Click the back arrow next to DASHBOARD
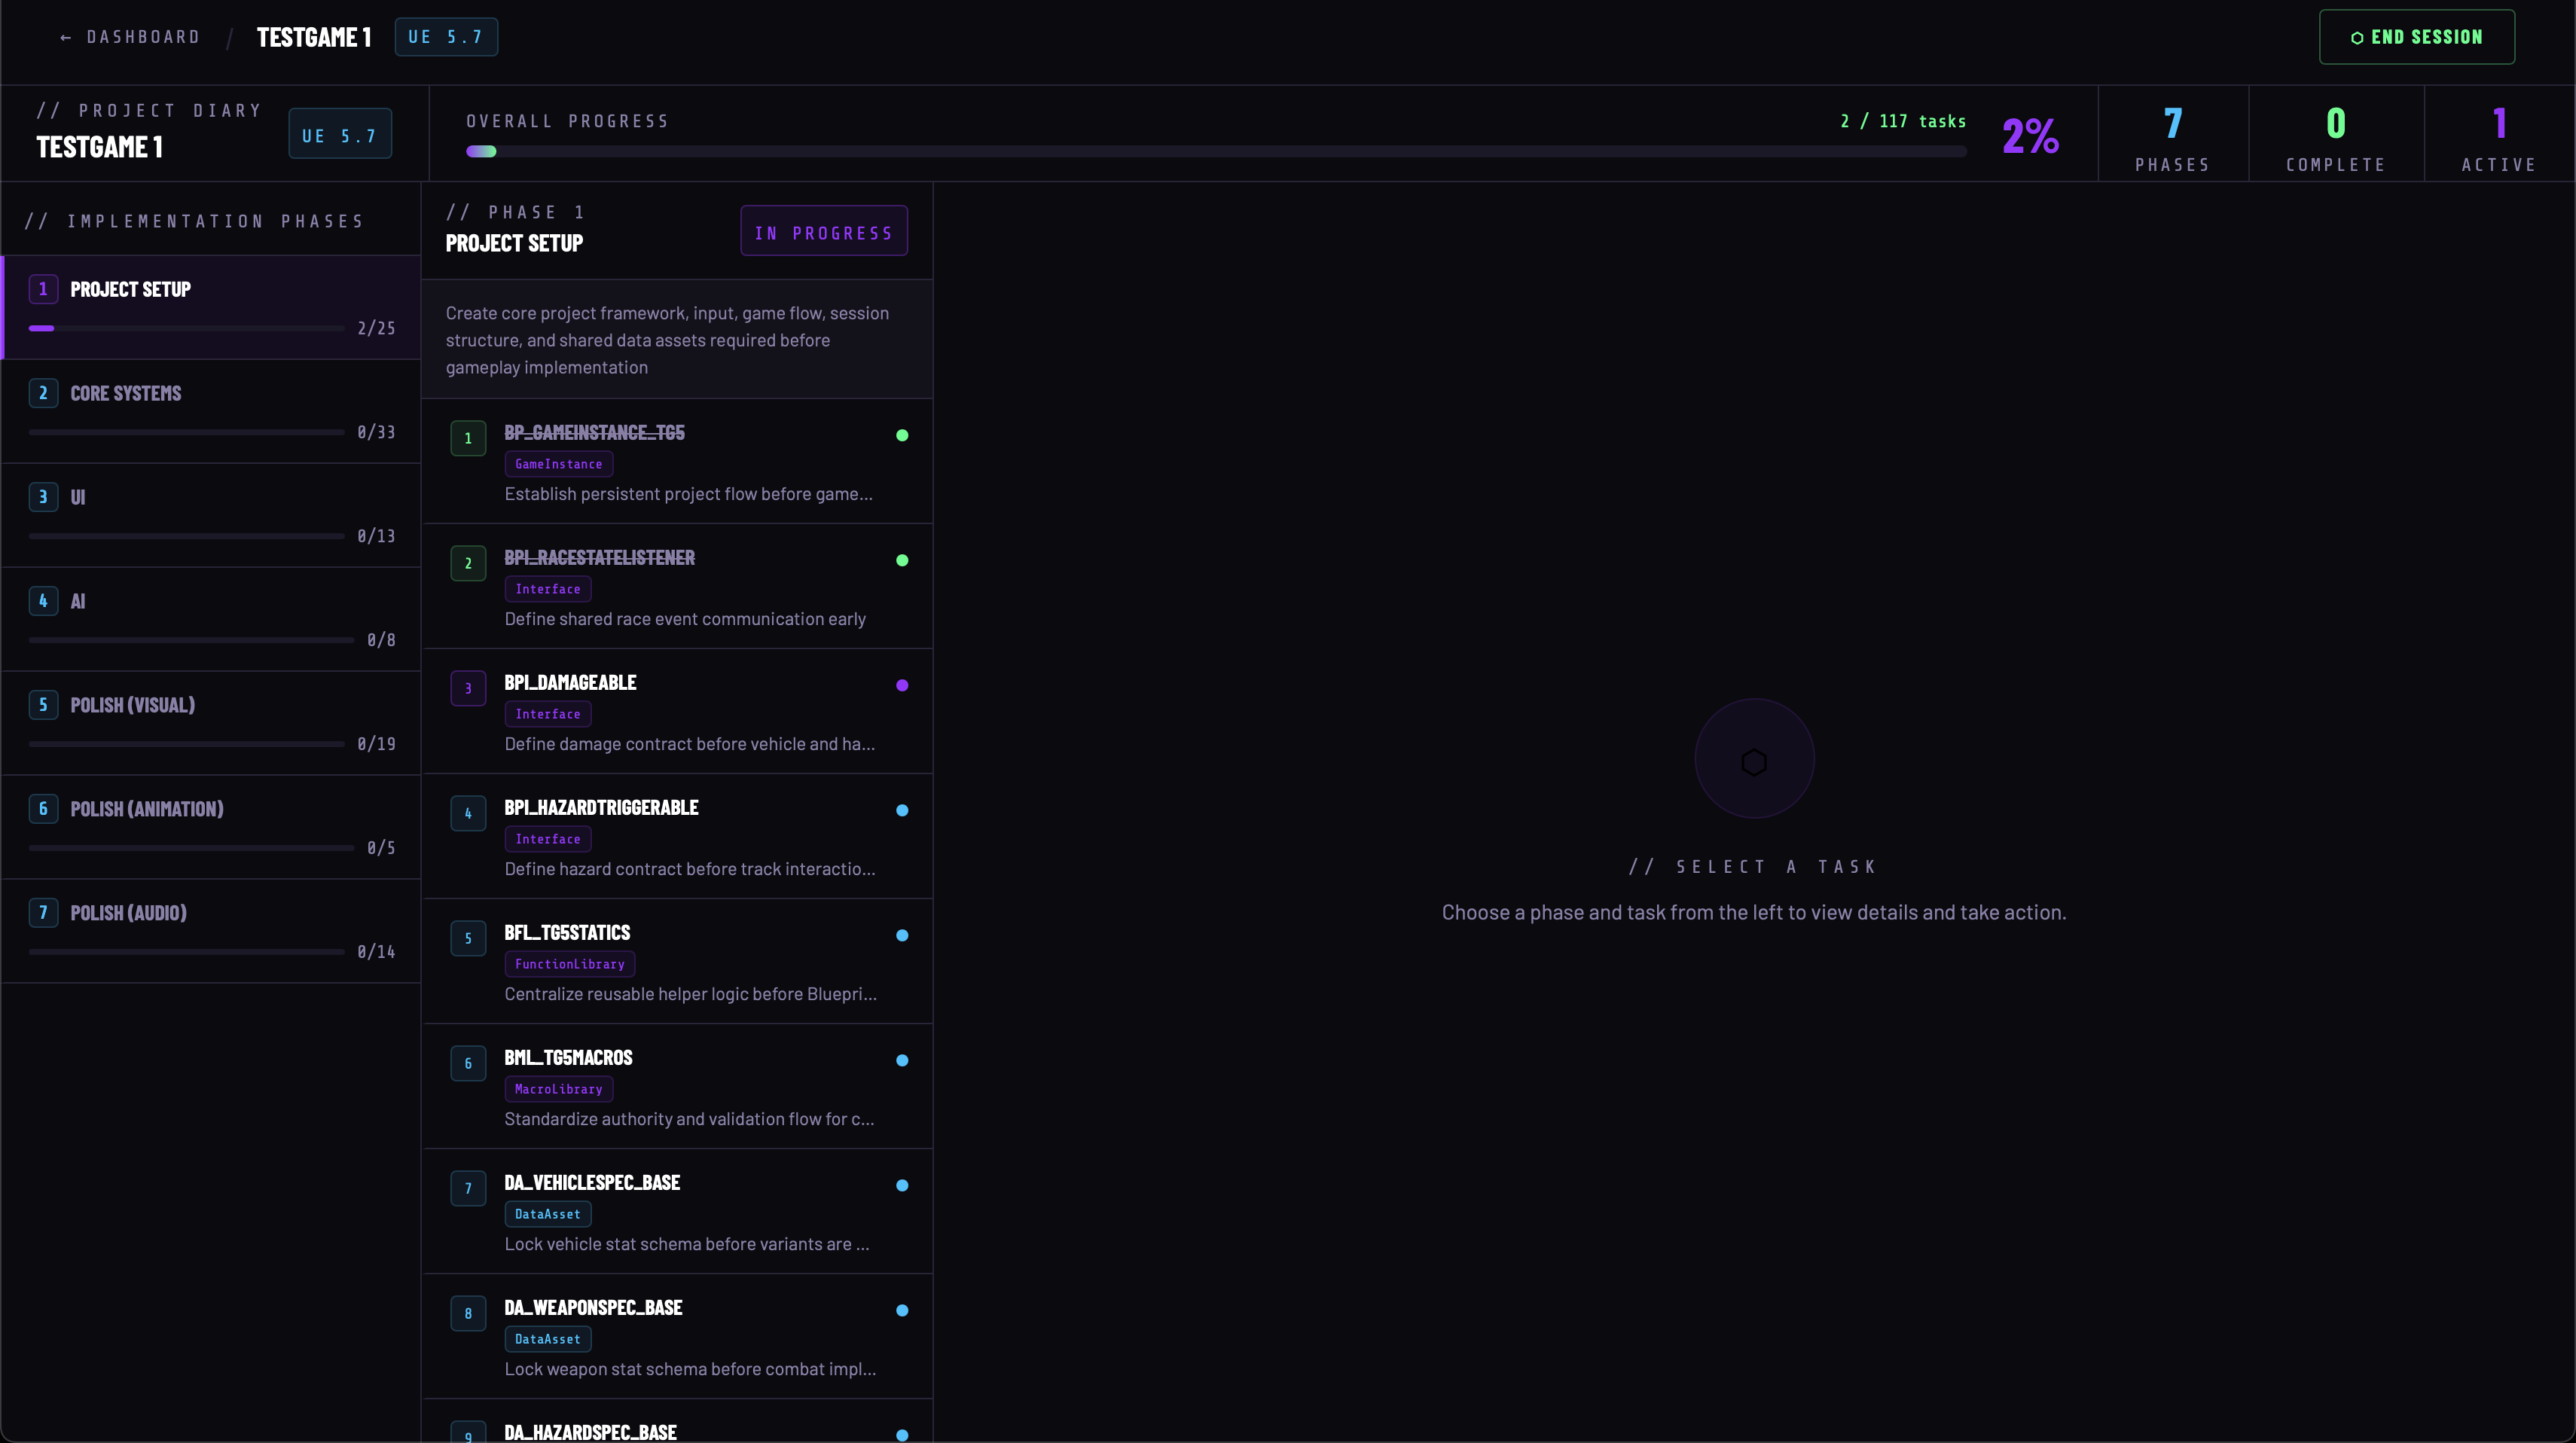Image resolution: width=2576 pixels, height=1443 pixels. 66,36
